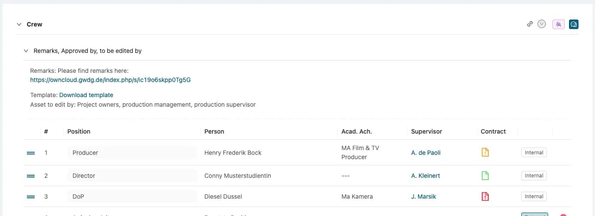Toggle the Internal tag for Henry Frederik Bock
This screenshot has width=595, height=216.
coord(534,153)
